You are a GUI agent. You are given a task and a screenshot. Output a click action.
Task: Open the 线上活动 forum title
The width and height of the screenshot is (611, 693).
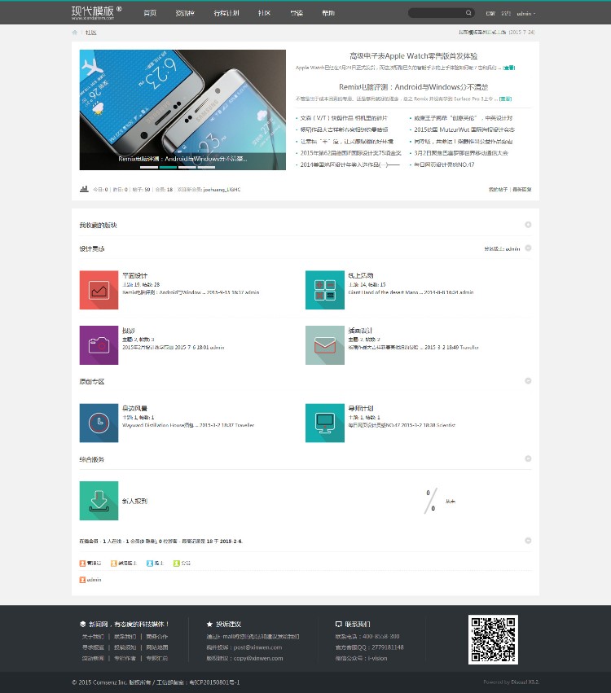(361, 275)
